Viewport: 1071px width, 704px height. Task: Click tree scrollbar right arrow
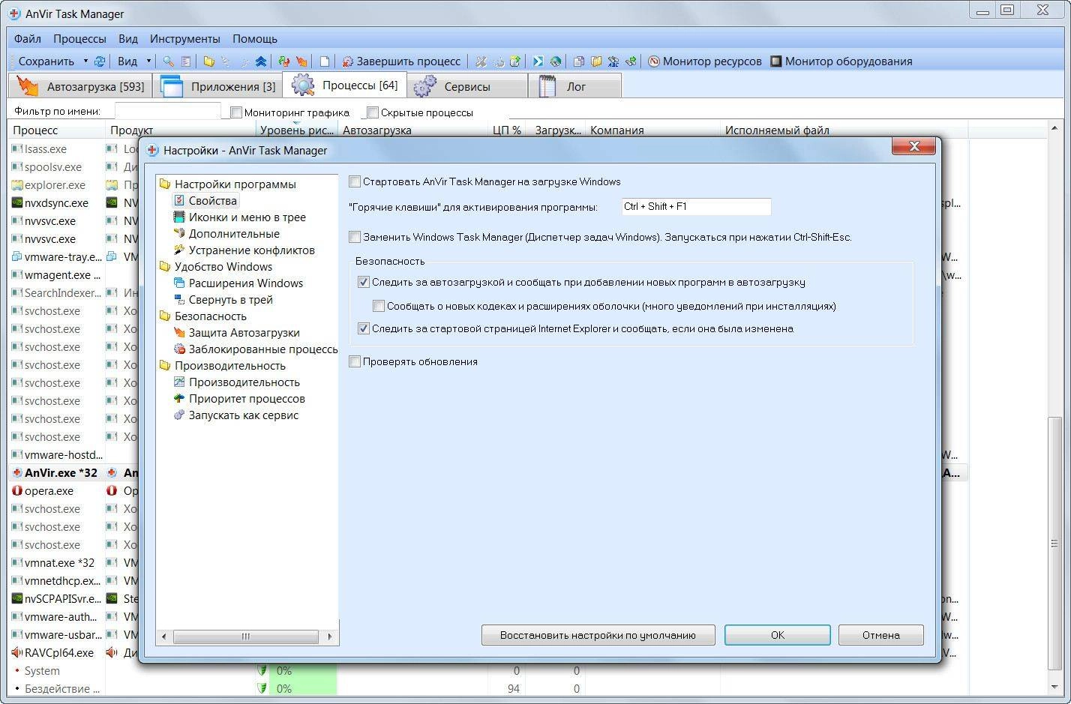(x=331, y=637)
